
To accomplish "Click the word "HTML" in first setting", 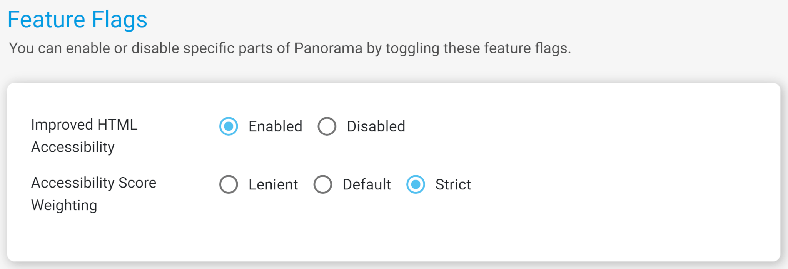I will 117,125.
